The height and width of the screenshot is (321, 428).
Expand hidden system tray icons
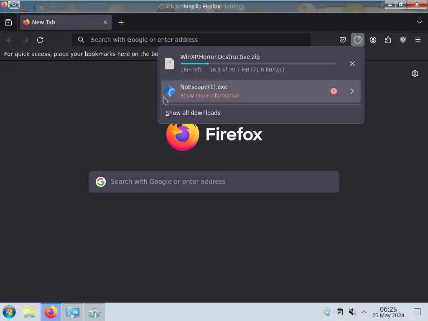(364, 312)
